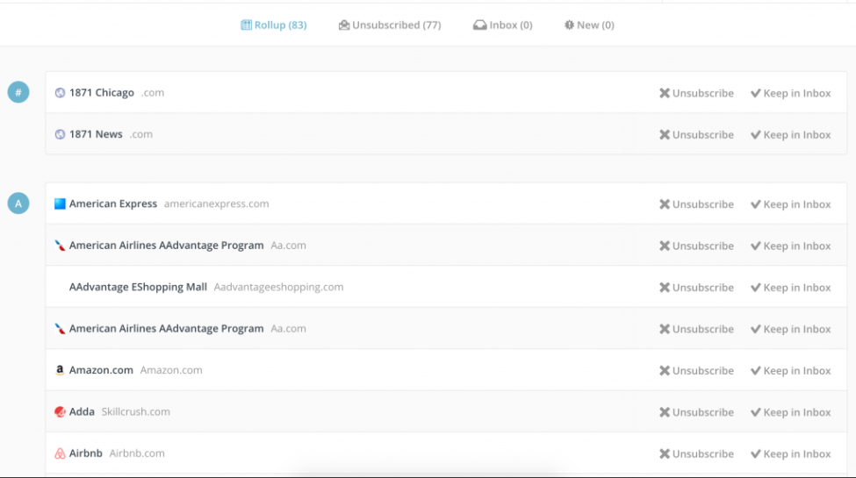
Task: Keep Airbnb in Inbox
Action: [790, 453]
